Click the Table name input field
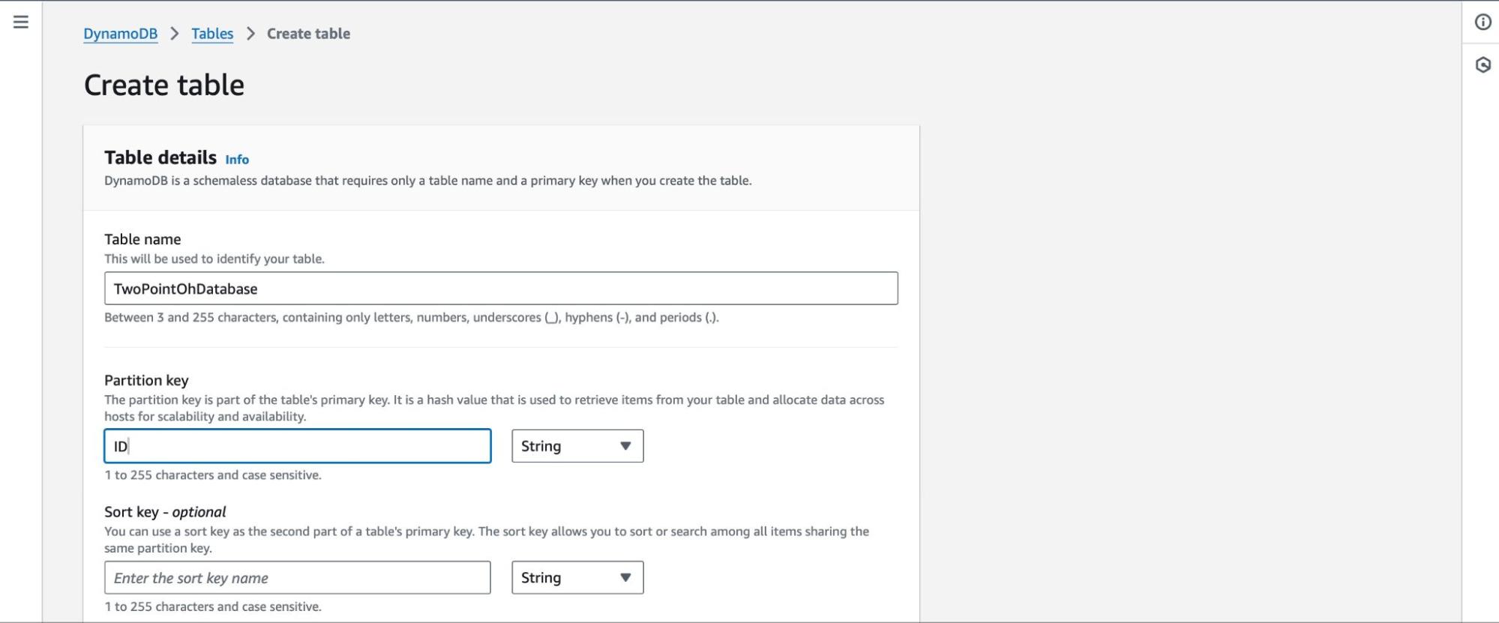Image resolution: width=1499 pixels, height=623 pixels. tap(501, 289)
